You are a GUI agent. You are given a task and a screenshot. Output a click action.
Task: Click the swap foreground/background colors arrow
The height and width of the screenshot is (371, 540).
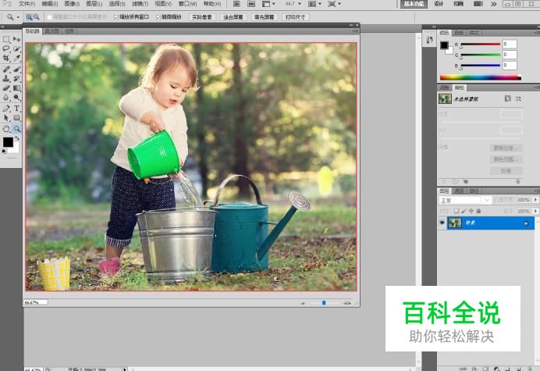click(x=17, y=138)
